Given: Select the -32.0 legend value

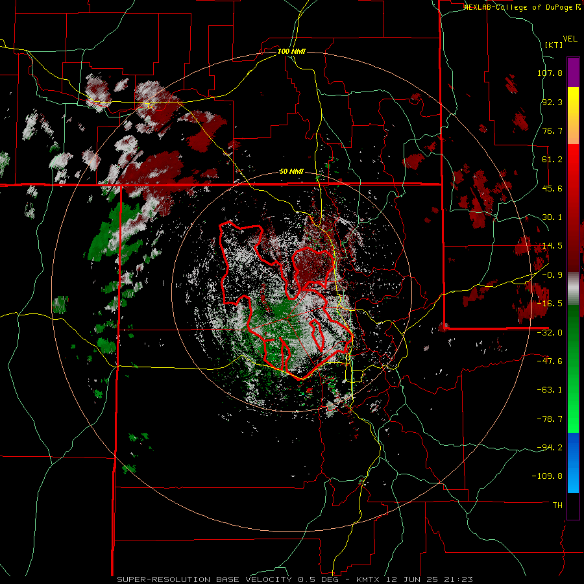Looking at the screenshot, I should click(550, 333).
